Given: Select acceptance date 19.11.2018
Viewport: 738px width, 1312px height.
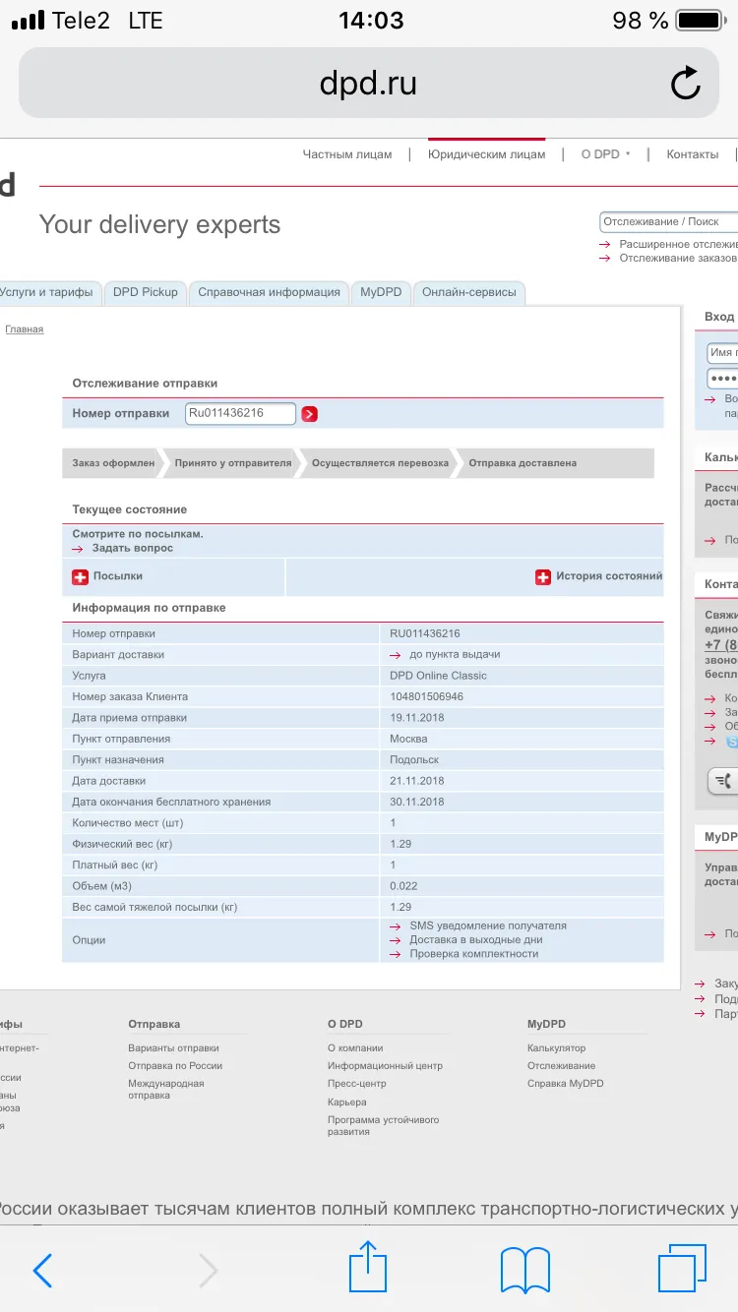Looking at the screenshot, I should [x=417, y=718].
